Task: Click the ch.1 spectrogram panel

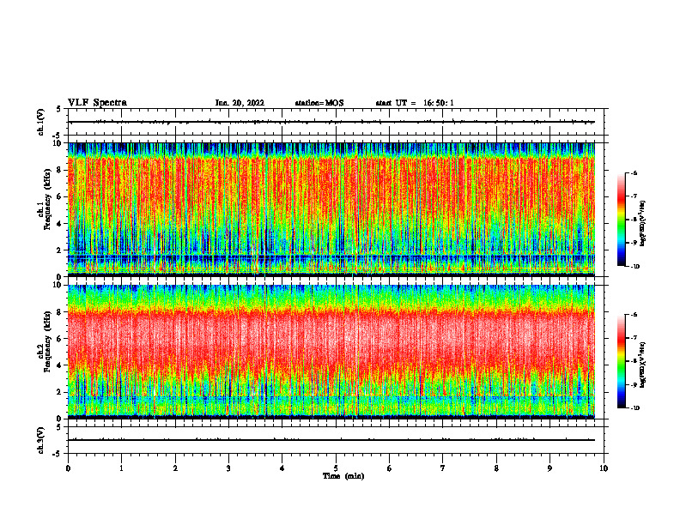Action: click(331, 209)
